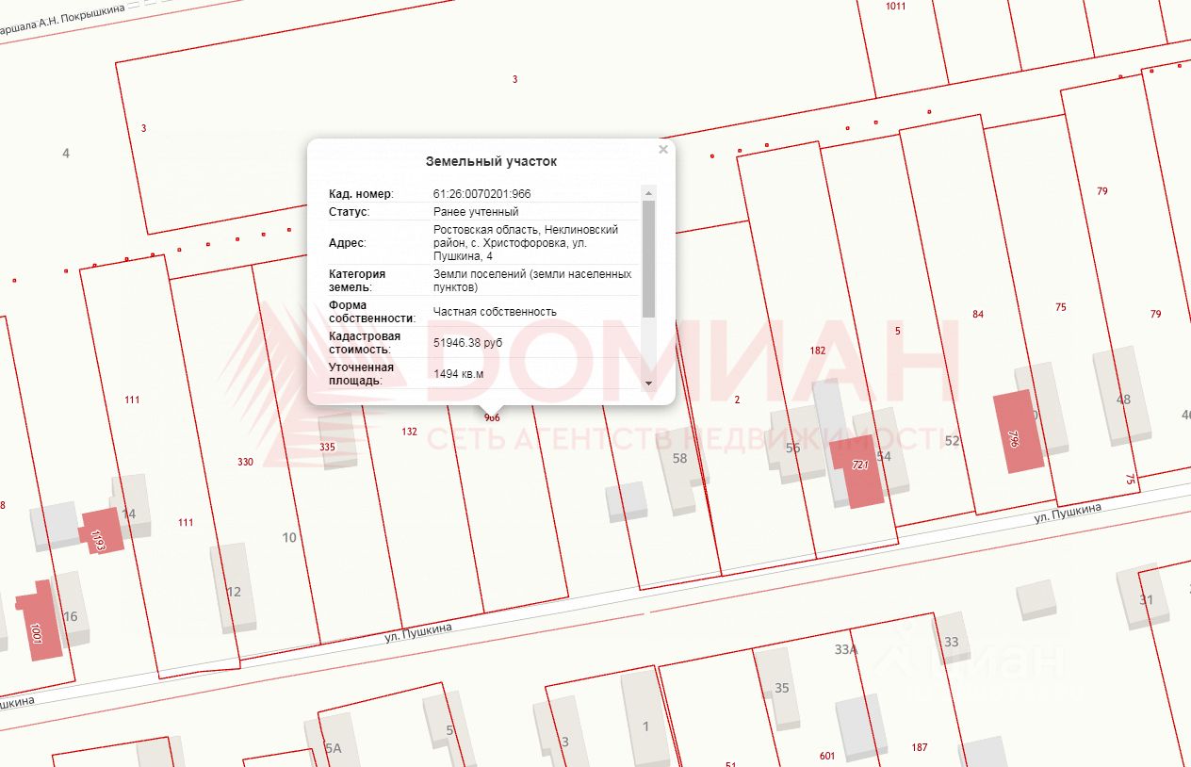Click the Форма собственности label
Image resolution: width=1191 pixels, height=767 pixels.
click(x=372, y=312)
